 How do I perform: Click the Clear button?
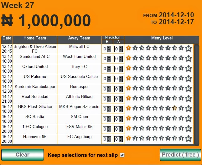click(23, 155)
